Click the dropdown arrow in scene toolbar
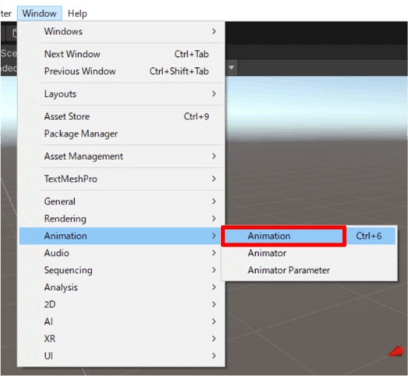Viewport: 408px width, 376px height. coord(232,68)
